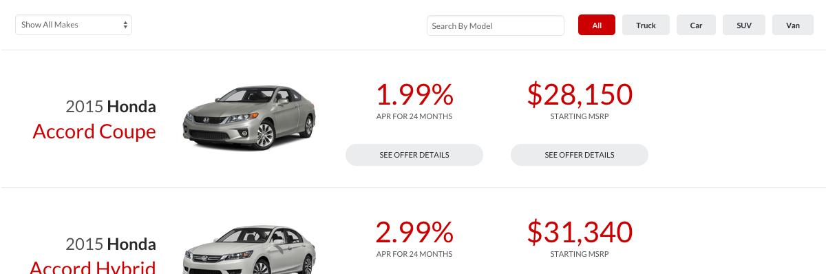Click the Accord Hybrid car image

(x=249, y=249)
